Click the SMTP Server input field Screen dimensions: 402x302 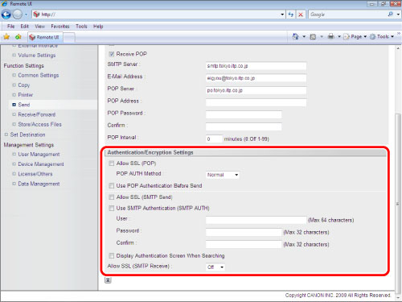[x=256, y=66]
